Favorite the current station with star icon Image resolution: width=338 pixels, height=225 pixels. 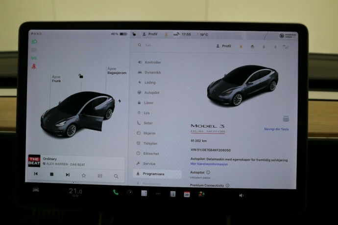84,175
